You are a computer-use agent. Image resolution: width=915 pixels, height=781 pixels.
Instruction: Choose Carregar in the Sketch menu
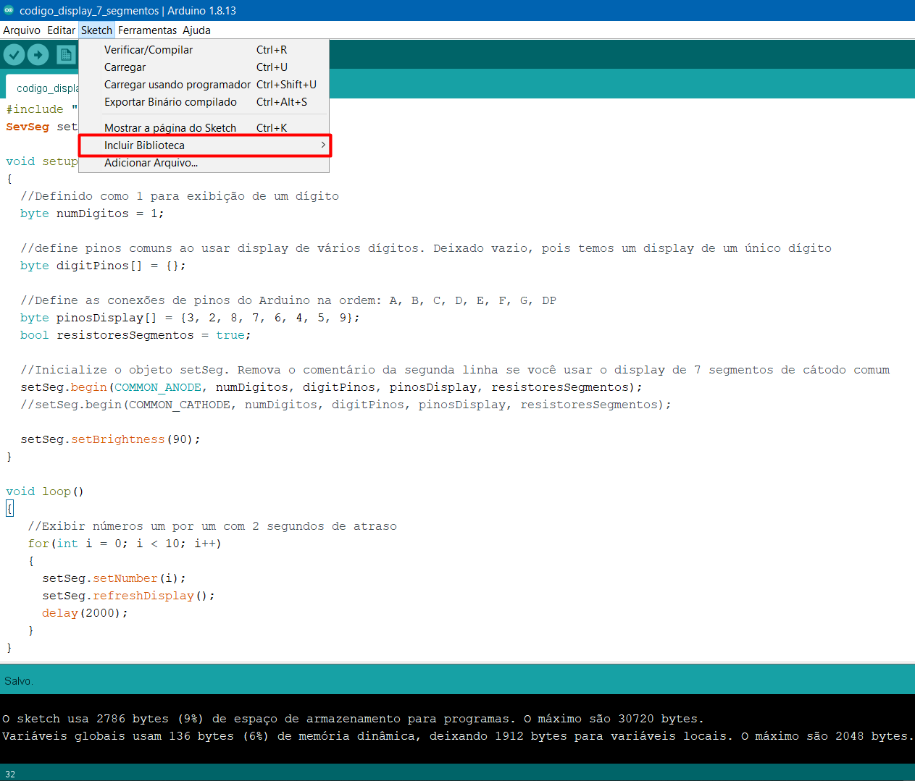pyautogui.click(x=125, y=67)
